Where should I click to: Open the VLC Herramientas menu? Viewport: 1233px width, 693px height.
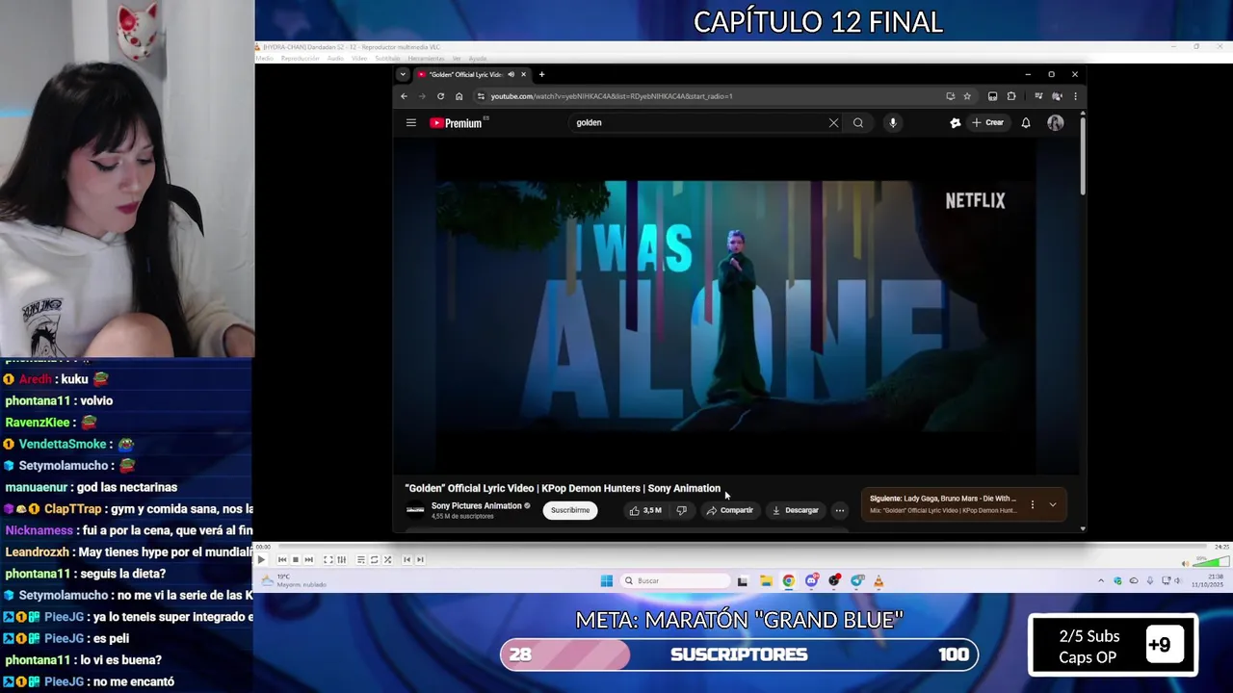coord(426,59)
